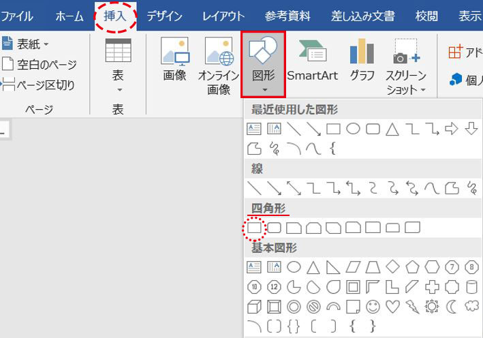Insert the lightning bolt shape
483x338 pixels.
coord(412,307)
